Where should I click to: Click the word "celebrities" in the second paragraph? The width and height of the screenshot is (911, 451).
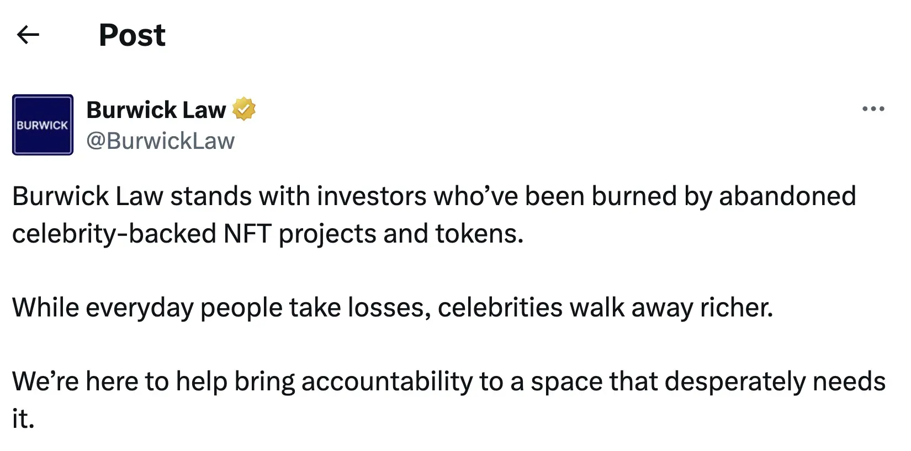500,308
